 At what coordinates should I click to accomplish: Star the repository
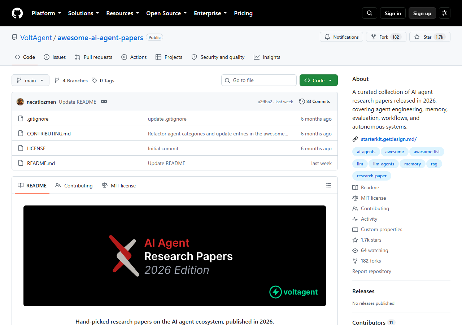430,37
